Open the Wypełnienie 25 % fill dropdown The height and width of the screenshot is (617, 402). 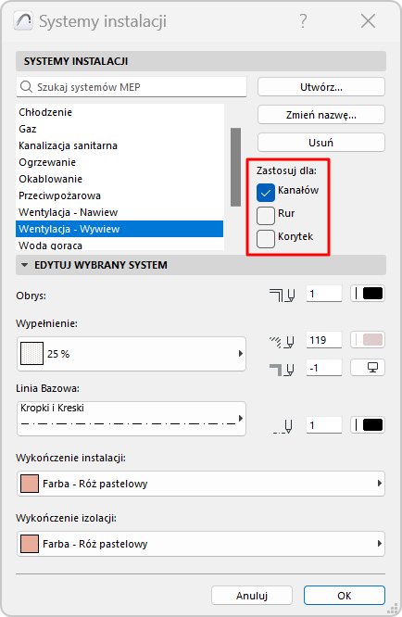(x=132, y=354)
